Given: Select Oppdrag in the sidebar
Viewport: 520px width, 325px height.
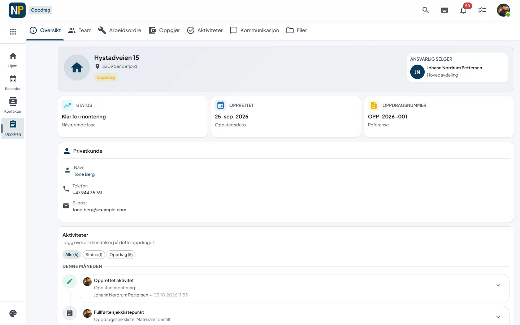Looking at the screenshot, I should coord(13,128).
